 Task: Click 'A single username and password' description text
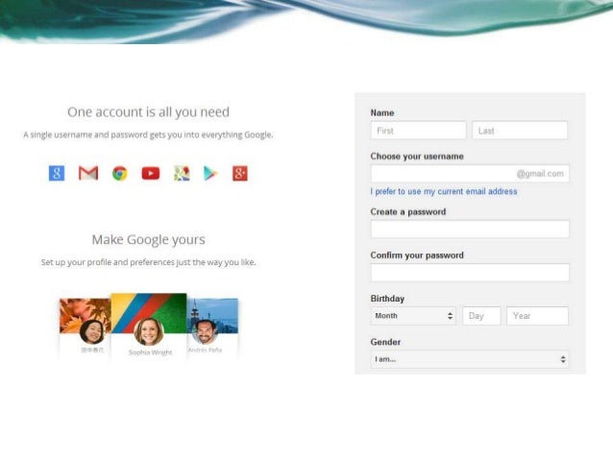coord(148,134)
